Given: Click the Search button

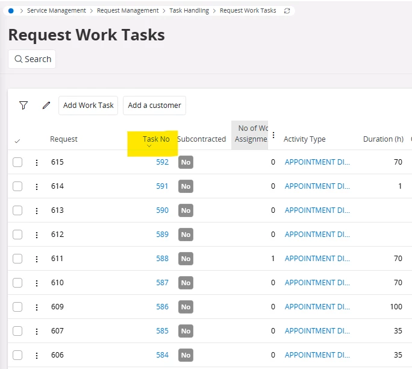Looking at the screenshot, I should click(33, 59).
